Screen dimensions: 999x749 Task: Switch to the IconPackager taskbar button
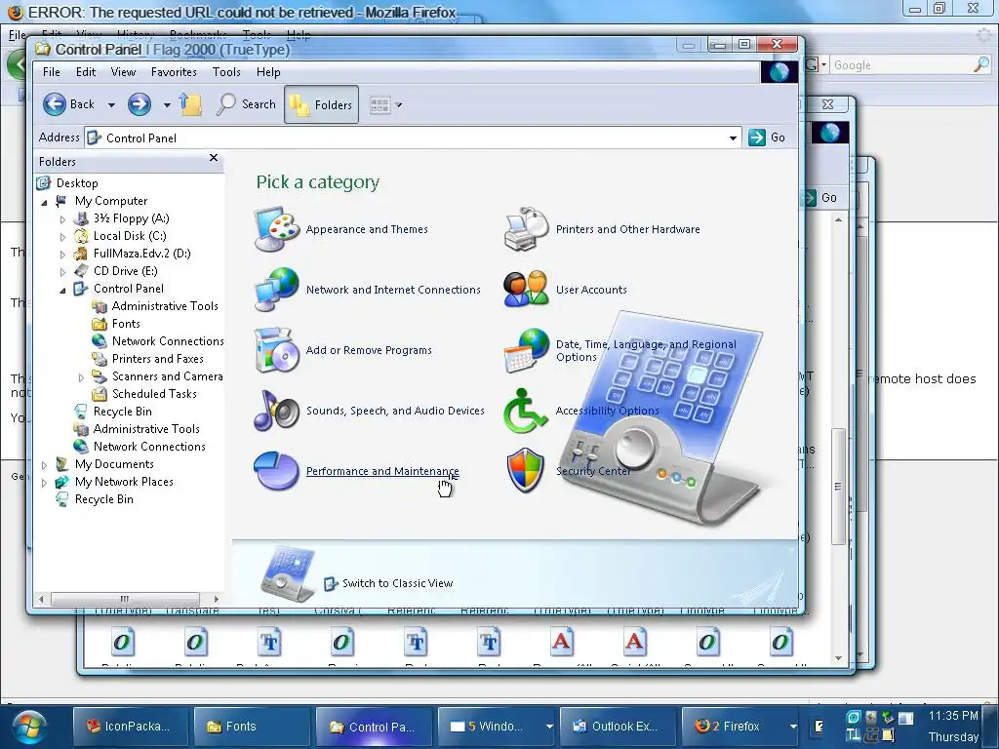point(131,727)
